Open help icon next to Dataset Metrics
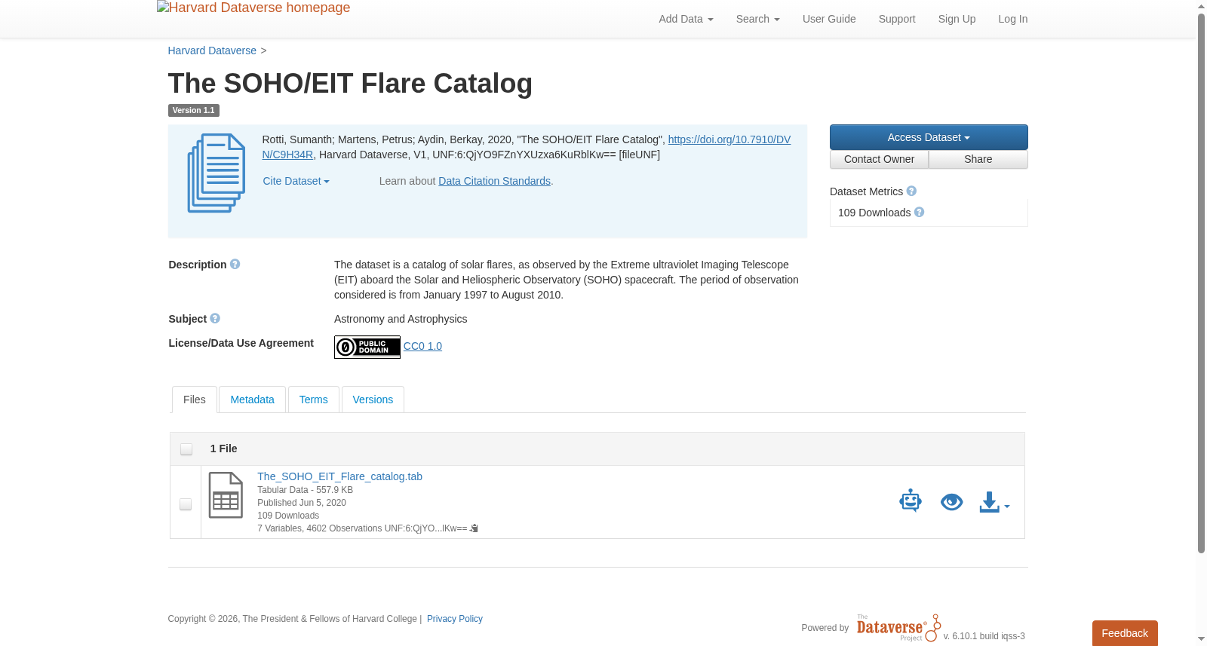 coord(911,191)
